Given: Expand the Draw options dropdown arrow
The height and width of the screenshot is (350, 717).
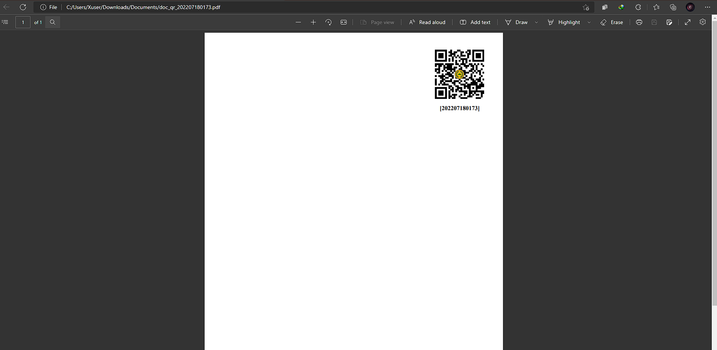Looking at the screenshot, I should (536, 22).
